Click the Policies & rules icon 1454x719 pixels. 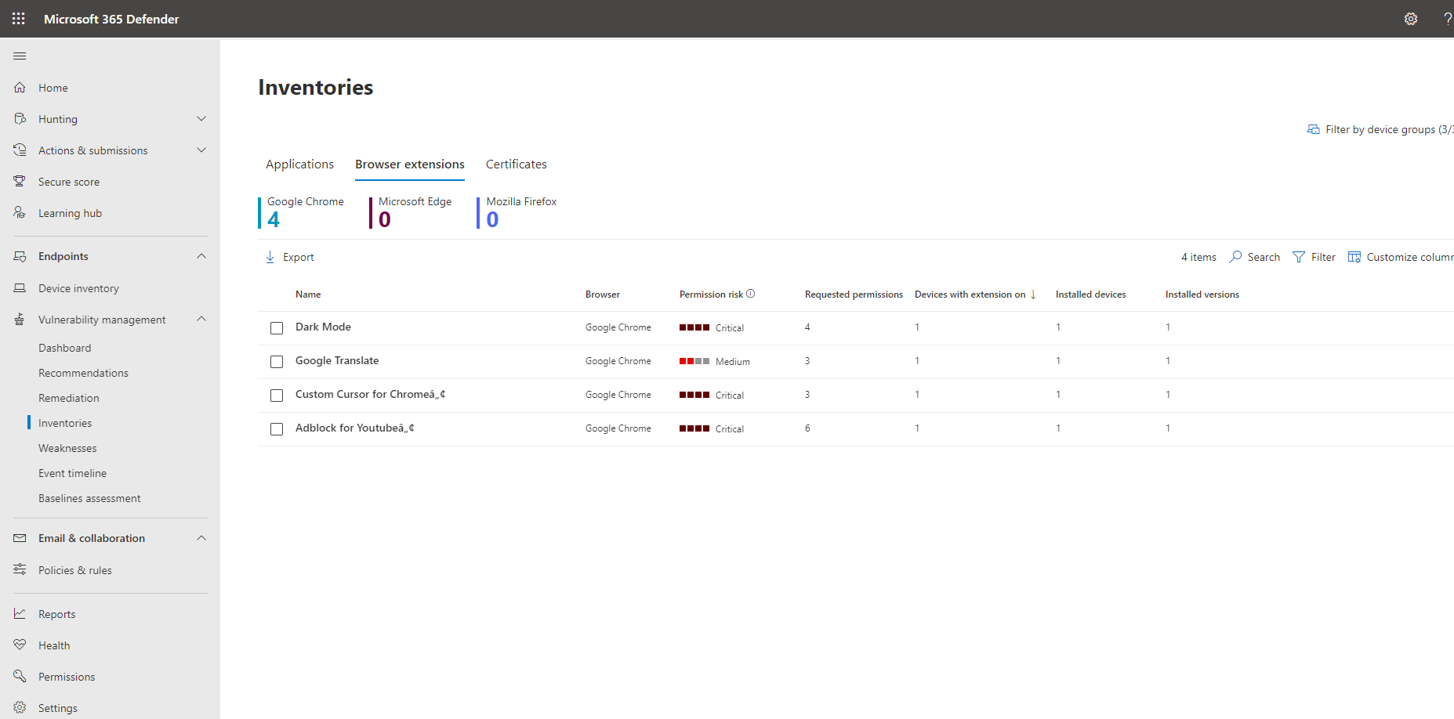pyautogui.click(x=20, y=569)
